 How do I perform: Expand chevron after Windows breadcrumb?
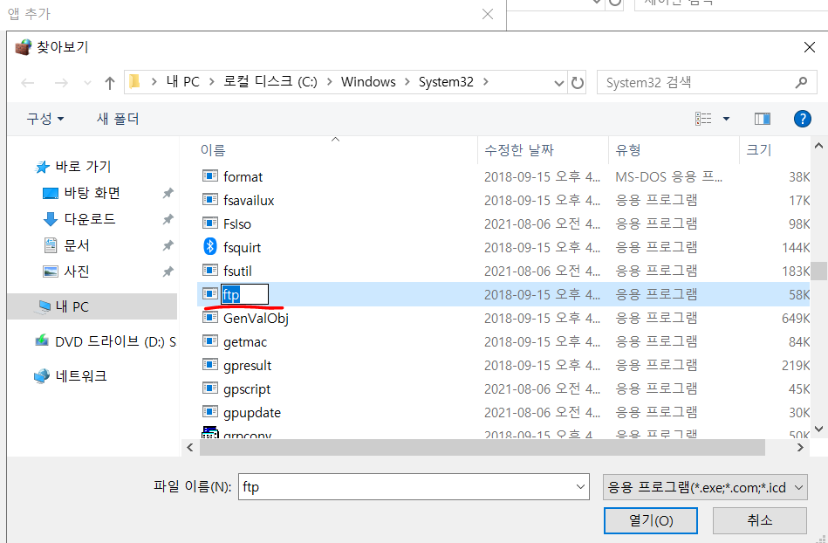pyautogui.click(x=407, y=82)
